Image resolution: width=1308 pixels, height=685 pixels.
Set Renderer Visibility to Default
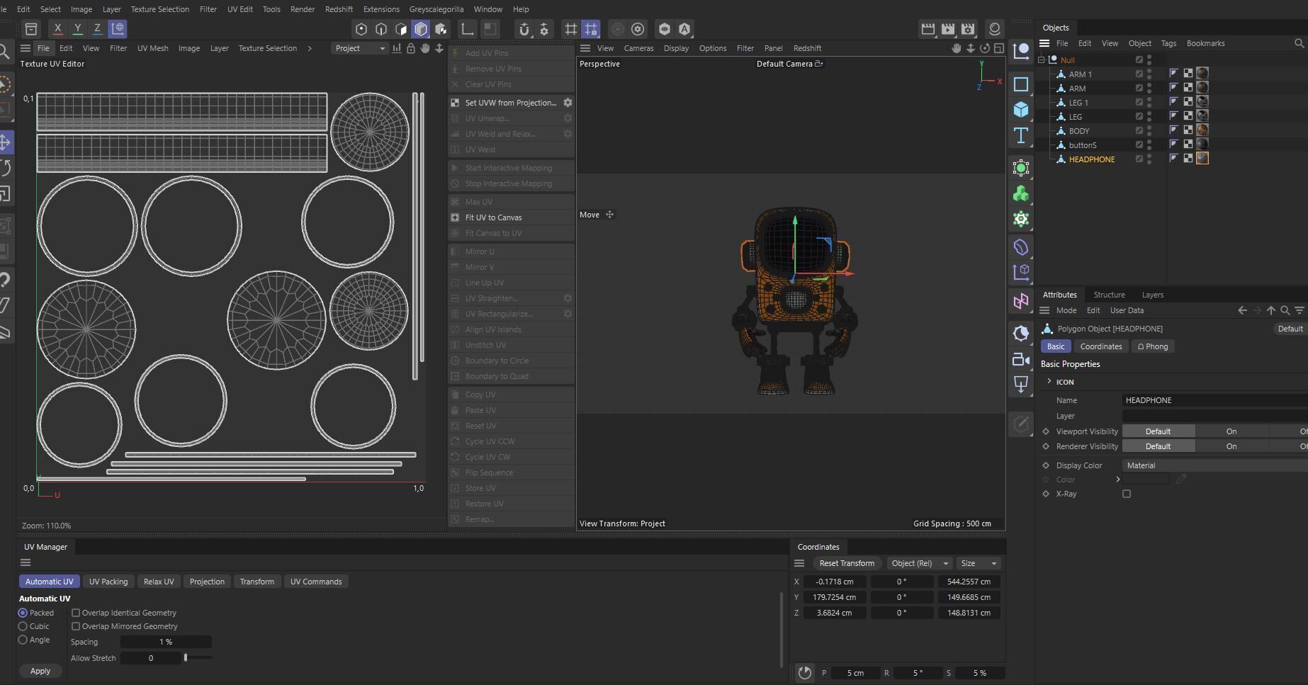(1158, 446)
